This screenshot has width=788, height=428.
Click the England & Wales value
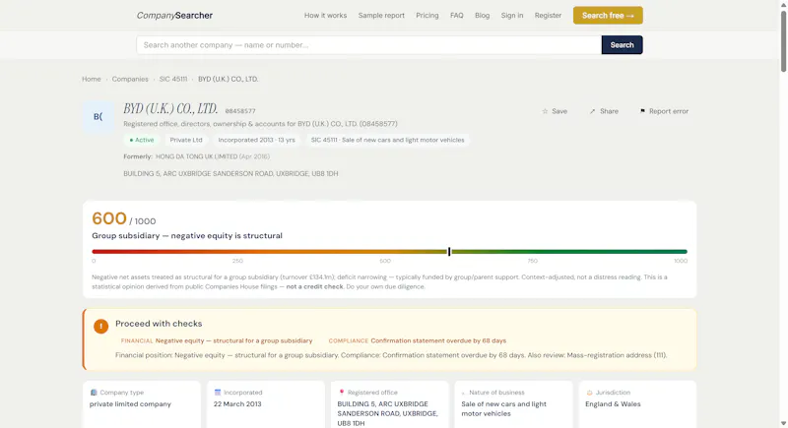613,404
